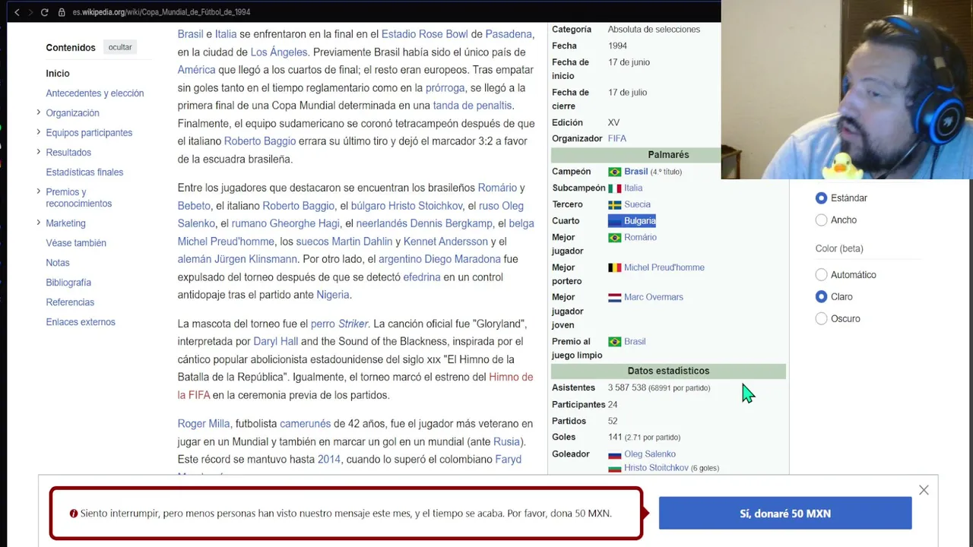This screenshot has height=547, width=973.
Task: Click the Bebeto link
Action: pyautogui.click(x=194, y=206)
